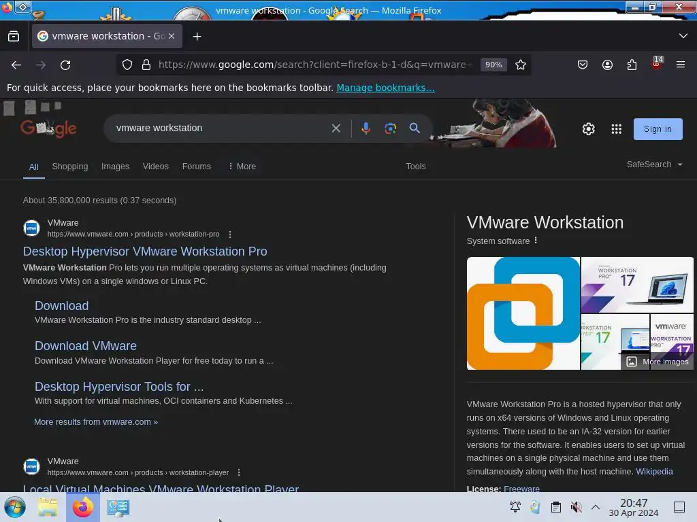This screenshot has height=522, width=697.
Task: Open the Download sitelink
Action: 62,306
